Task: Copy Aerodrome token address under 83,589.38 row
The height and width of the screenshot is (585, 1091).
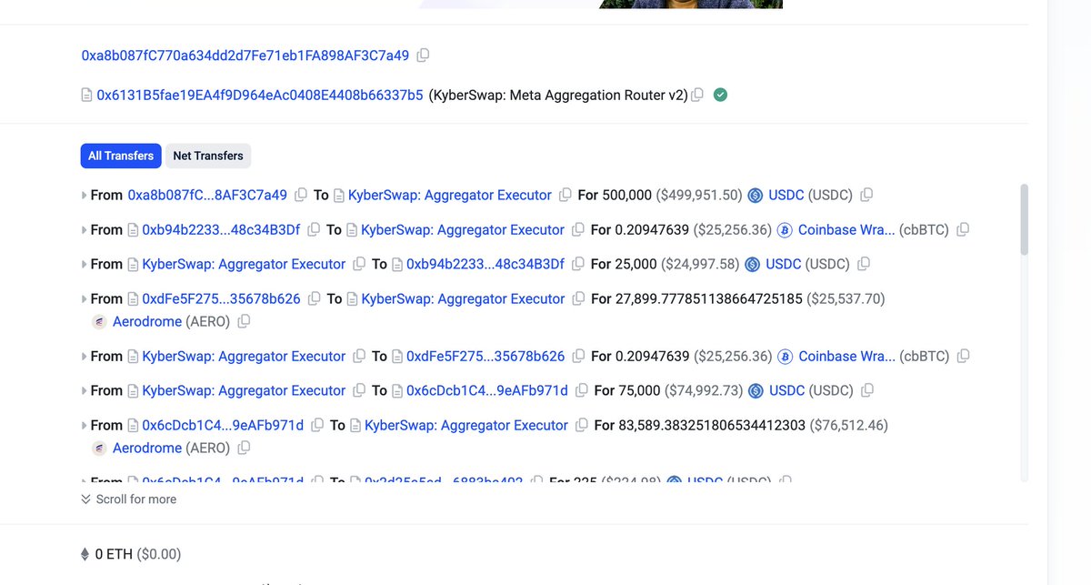Action: click(x=244, y=448)
